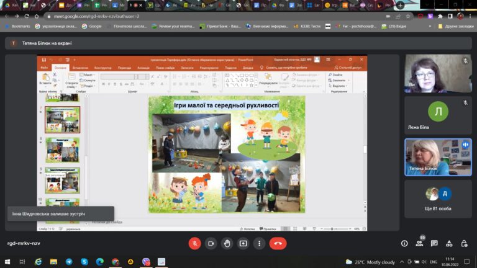This screenshot has height=268, width=477.
Task: Raise hand in the meeting
Action: (x=227, y=243)
